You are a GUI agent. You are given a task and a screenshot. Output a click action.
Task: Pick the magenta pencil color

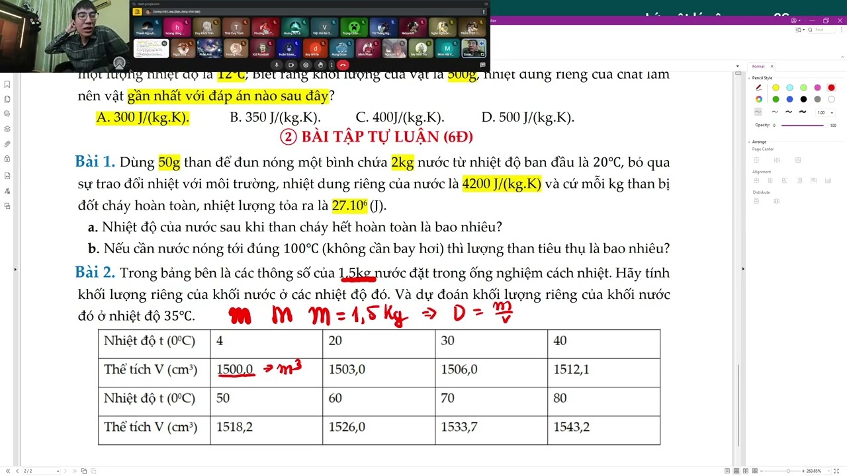[817, 88]
